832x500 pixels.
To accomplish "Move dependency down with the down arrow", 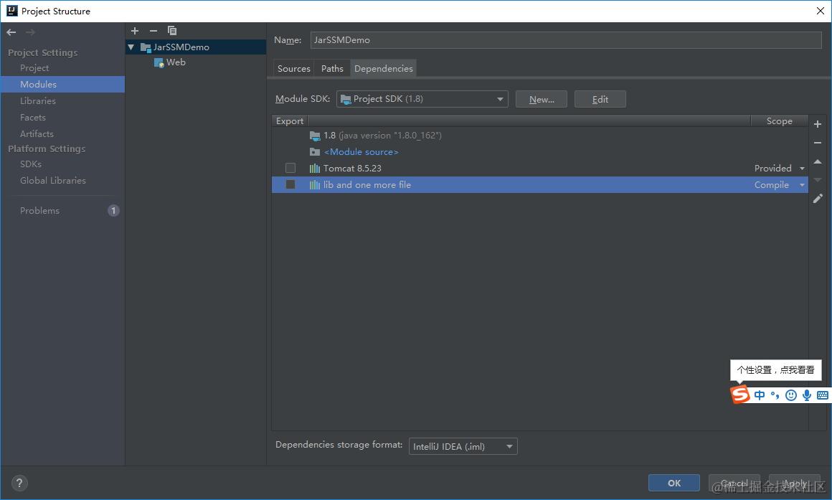I will 818,180.
